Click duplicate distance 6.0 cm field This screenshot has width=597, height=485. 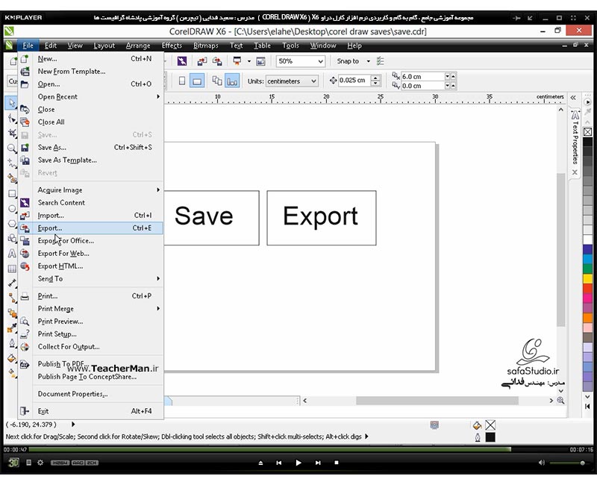(422, 77)
